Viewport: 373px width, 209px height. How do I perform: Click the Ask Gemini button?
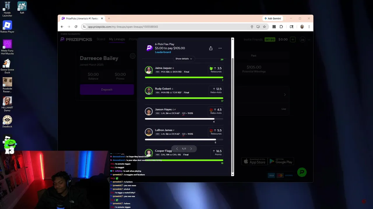coord(272,18)
